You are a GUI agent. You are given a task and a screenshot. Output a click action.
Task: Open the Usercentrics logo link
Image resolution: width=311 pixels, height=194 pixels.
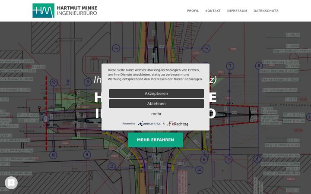(149, 124)
